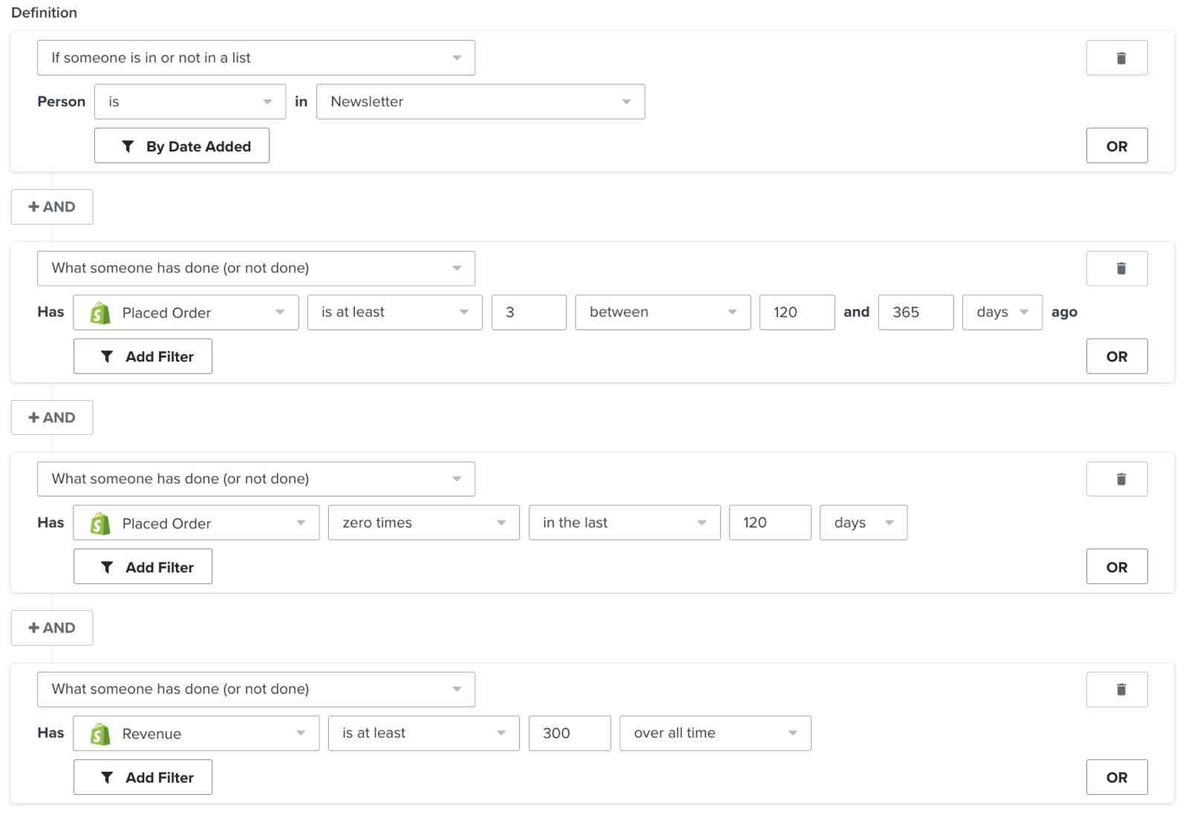Image resolution: width=1188 pixels, height=815 pixels.
Task: Click the By Date Added filter button
Action: click(182, 146)
